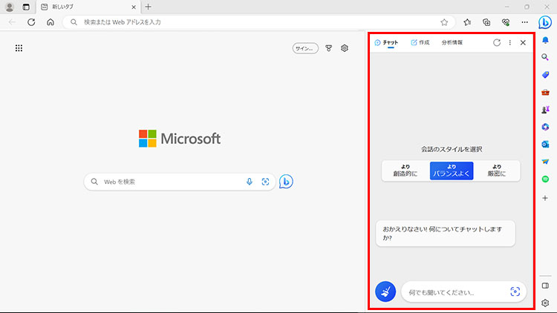This screenshot has width=557, height=313.
Task: Refresh the chat panel
Action: pyautogui.click(x=496, y=43)
